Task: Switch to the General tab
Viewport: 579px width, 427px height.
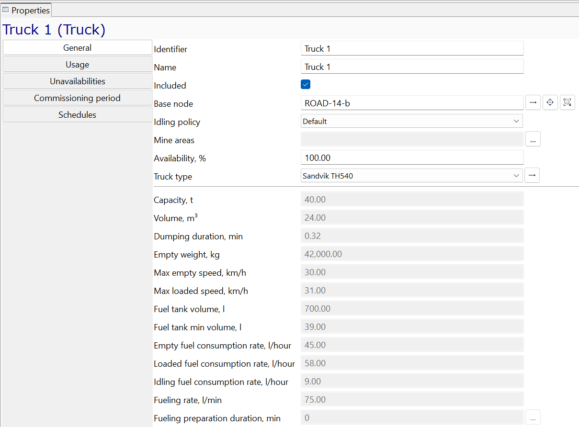Action: [77, 47]
